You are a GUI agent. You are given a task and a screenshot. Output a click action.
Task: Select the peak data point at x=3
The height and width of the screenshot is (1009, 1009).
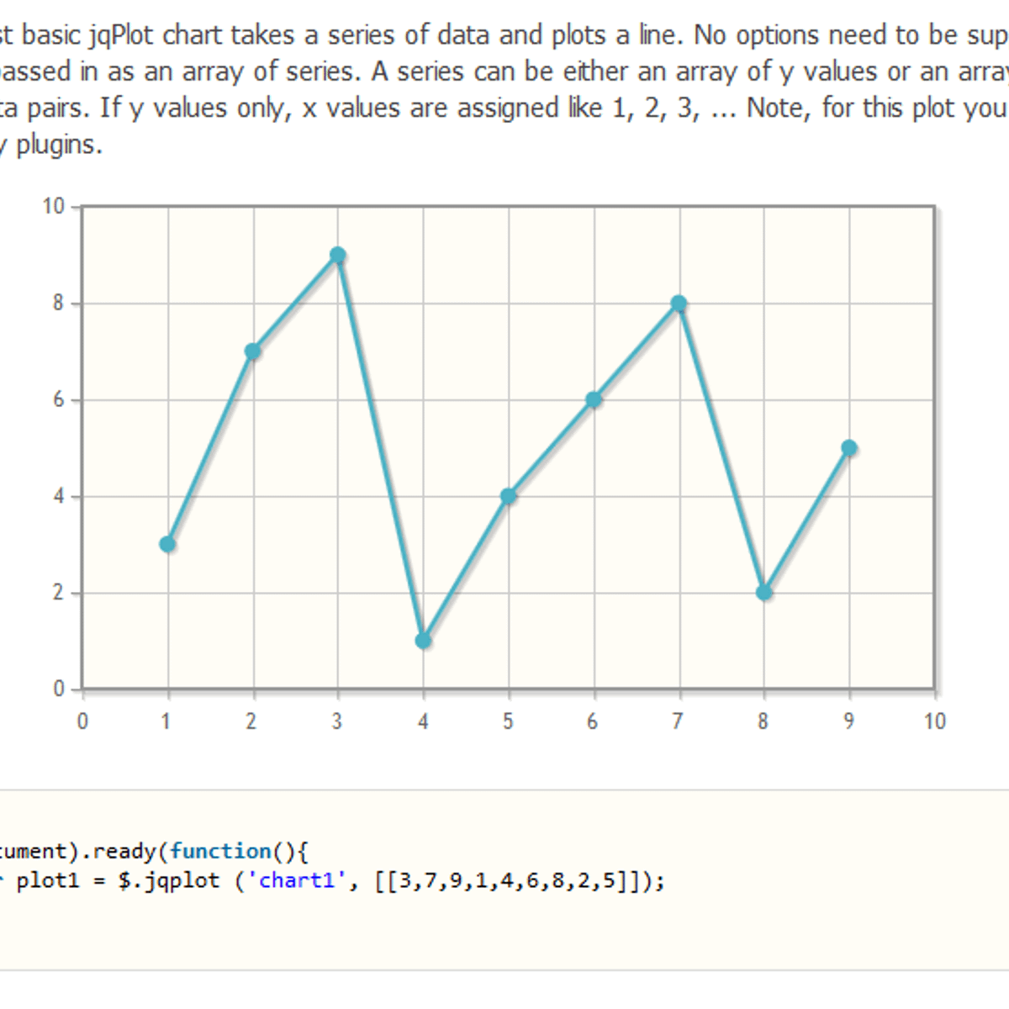click(x=338, y=256)
